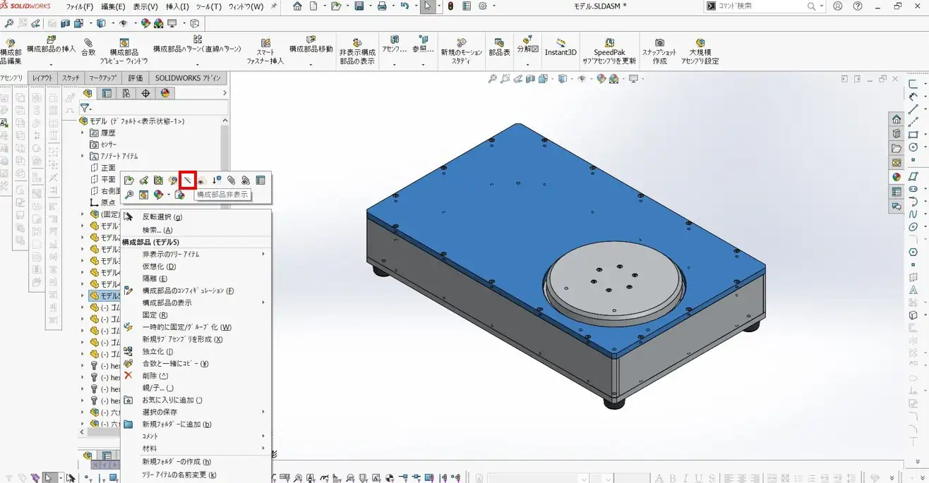
Task: Expand the 履歴 (History) tree node
Action: pos(83,133)
